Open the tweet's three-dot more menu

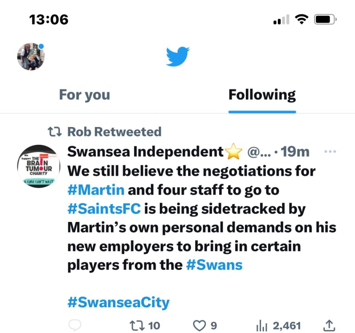click(331, 151)
